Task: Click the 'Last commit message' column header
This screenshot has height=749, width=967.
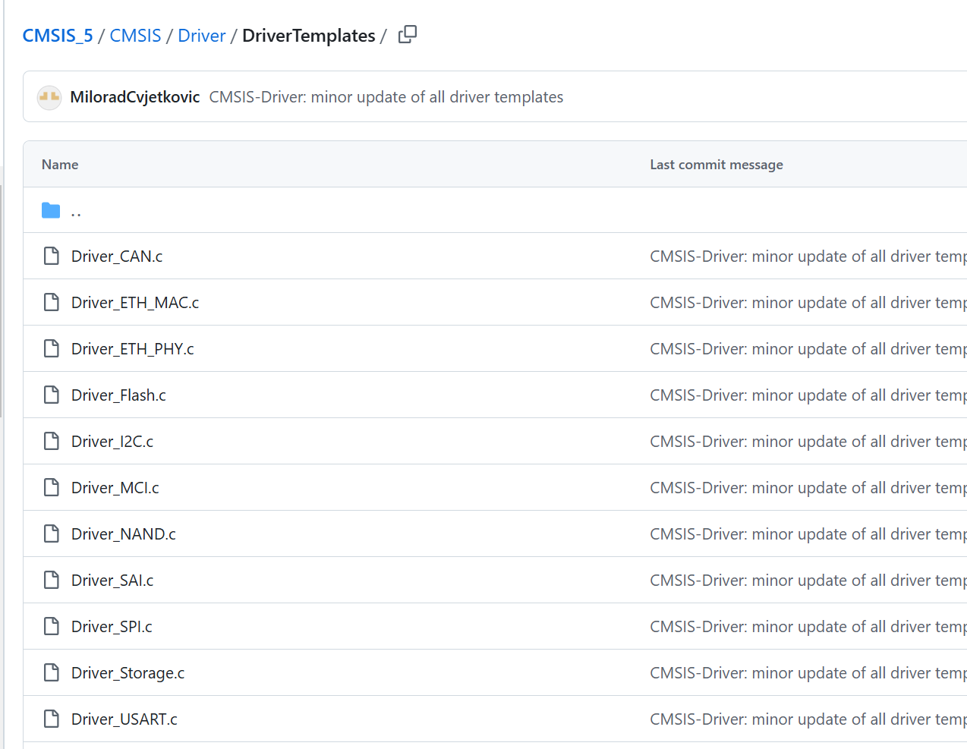Action: (x=717, y=165)
